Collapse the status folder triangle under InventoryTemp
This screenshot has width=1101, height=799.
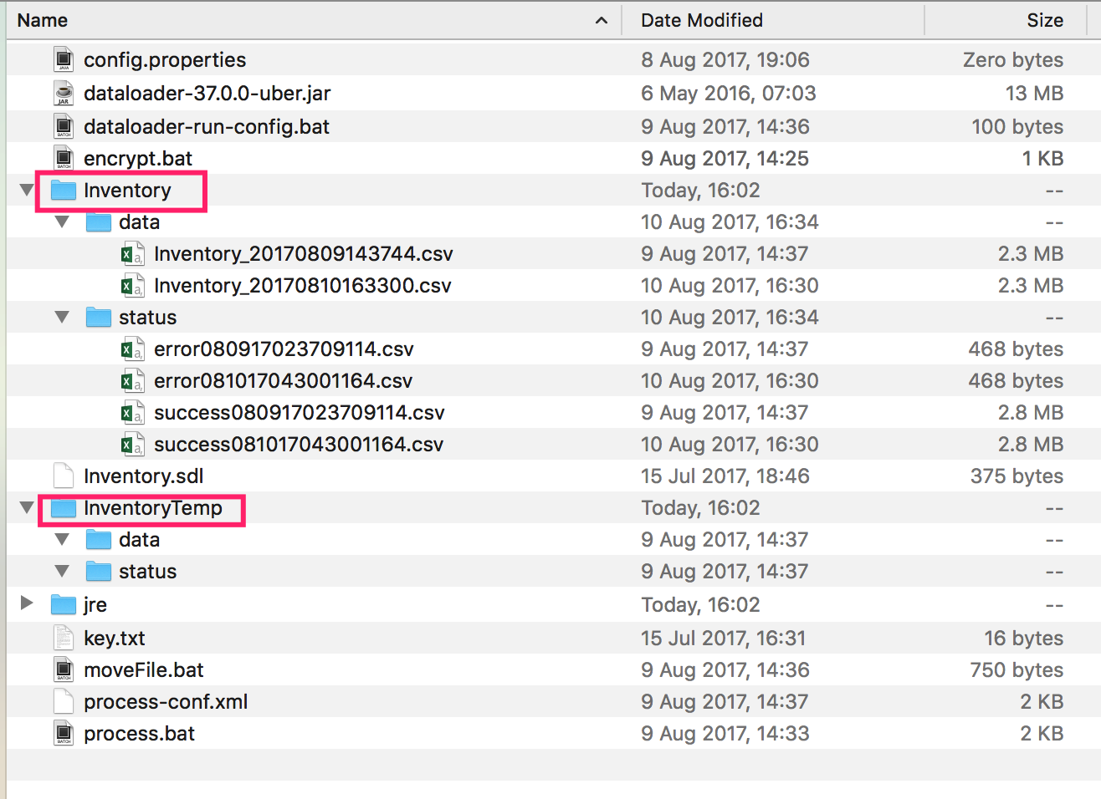(x=62, y=572)
